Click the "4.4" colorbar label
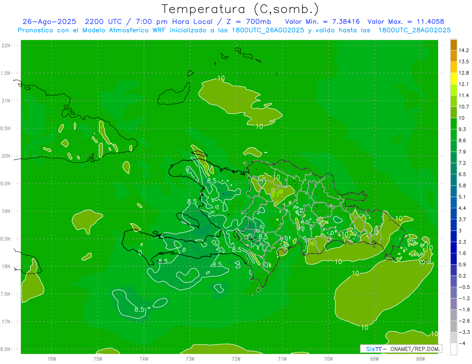This screenshot has width=472, height=364. tap(463, 208)
